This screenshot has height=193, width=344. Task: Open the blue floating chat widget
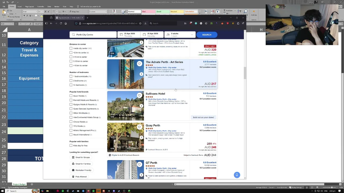click(x=237, y=175)
